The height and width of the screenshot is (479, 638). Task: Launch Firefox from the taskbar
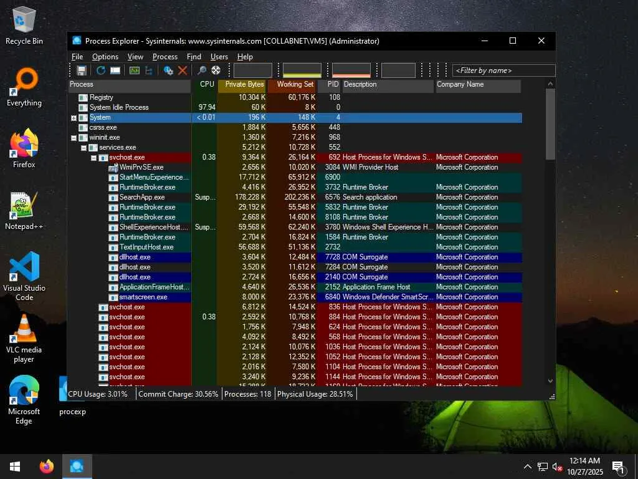[x=46, y=467]
